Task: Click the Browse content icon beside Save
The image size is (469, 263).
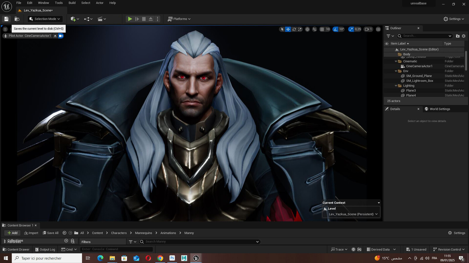Action: tap(17, 19)
